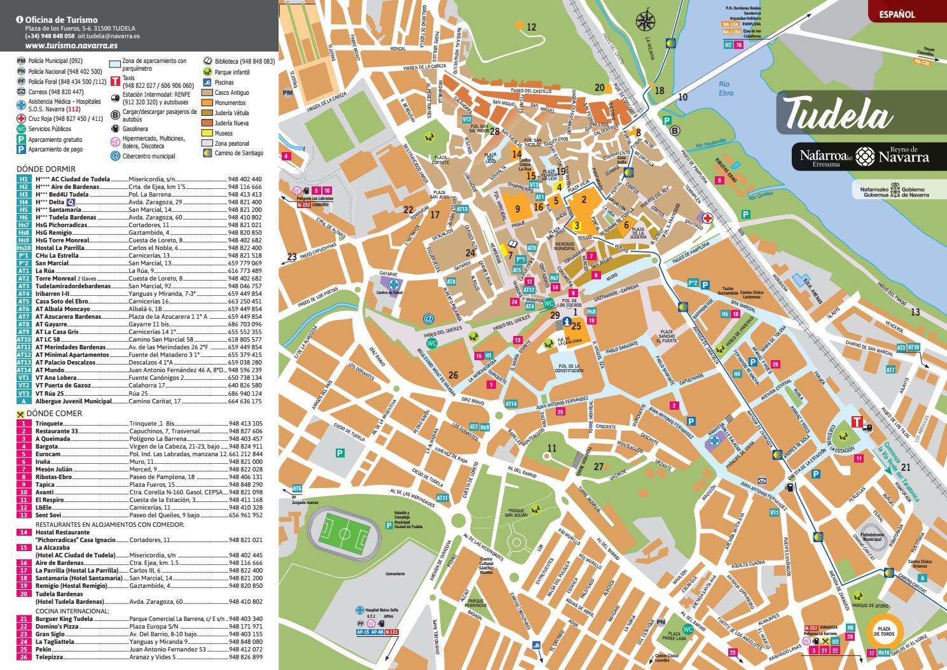Image resolution: width=947 pixels, height=670 pixels.
Task: Click the Gasolinera fuel pump legend icon
Action: [115, 129]
